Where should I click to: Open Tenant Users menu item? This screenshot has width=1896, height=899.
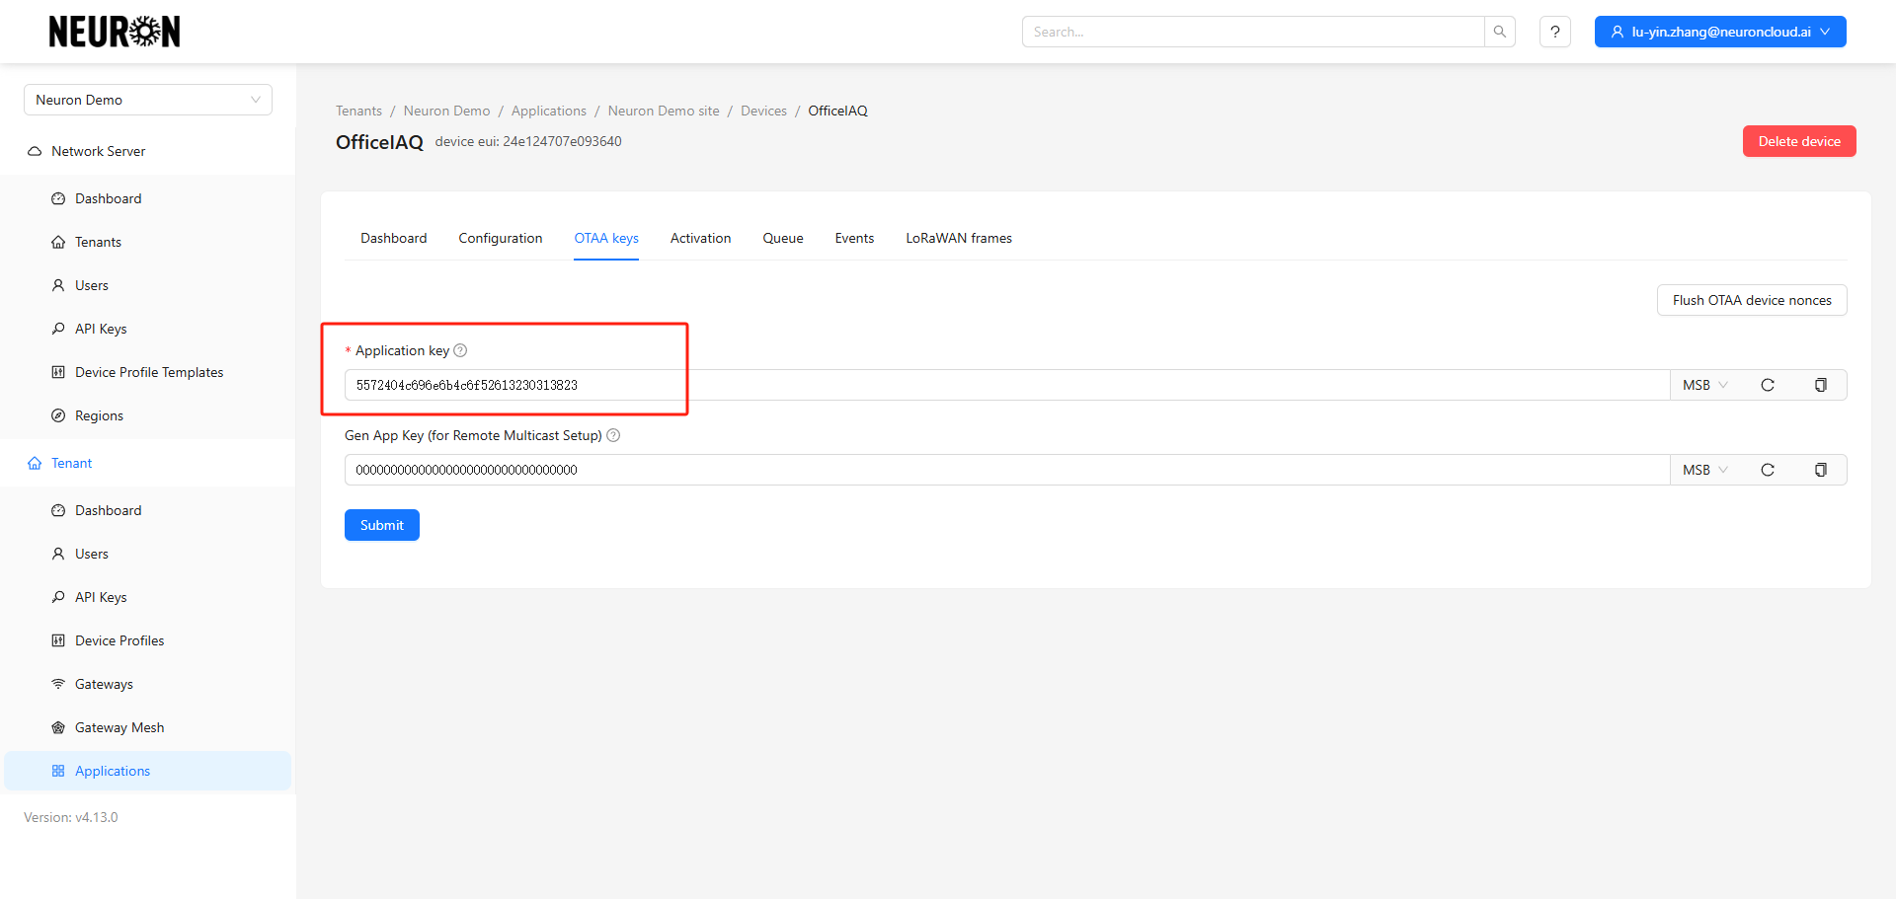click(148, 554)
